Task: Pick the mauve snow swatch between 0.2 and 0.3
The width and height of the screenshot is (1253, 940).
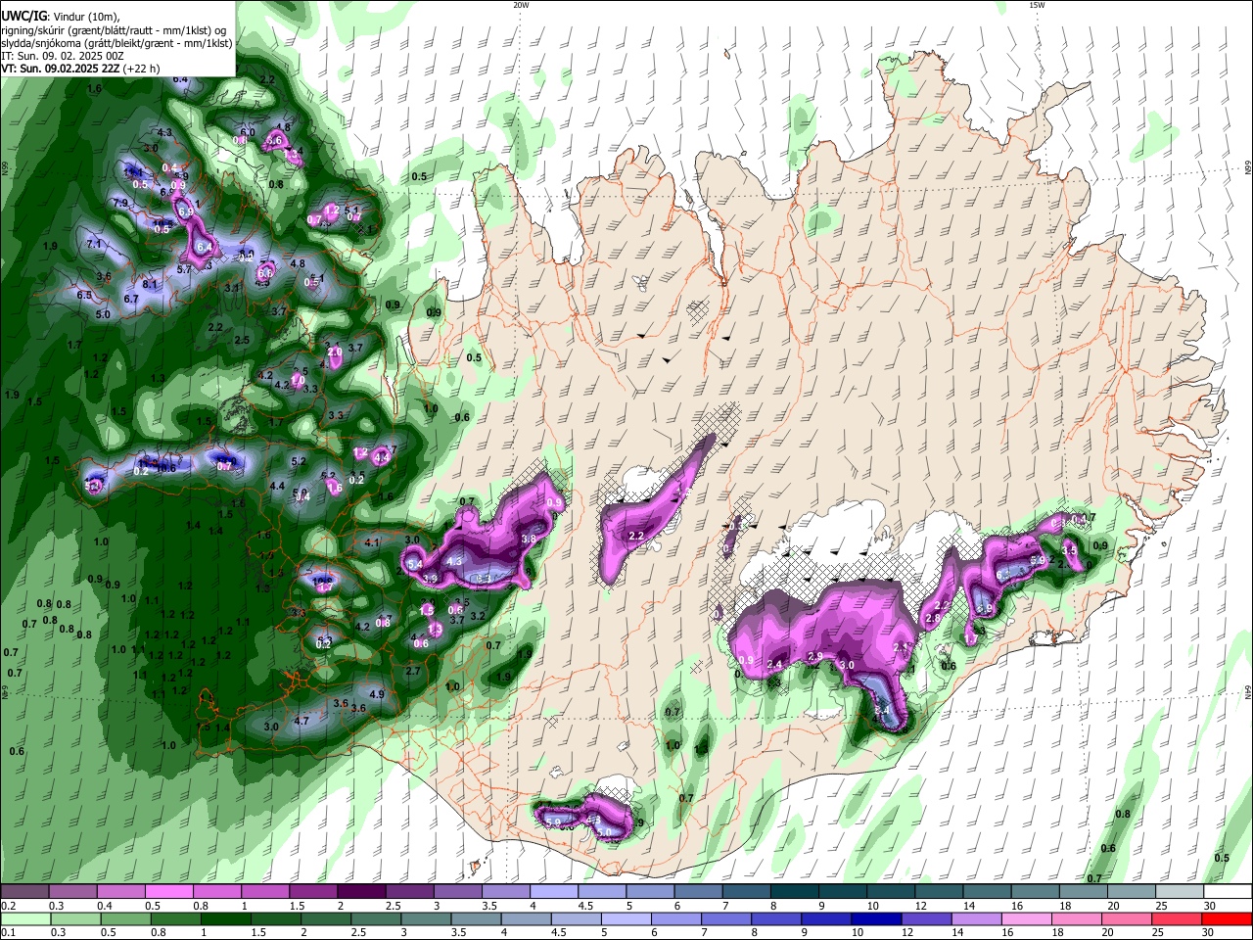Action: [24, 892]
